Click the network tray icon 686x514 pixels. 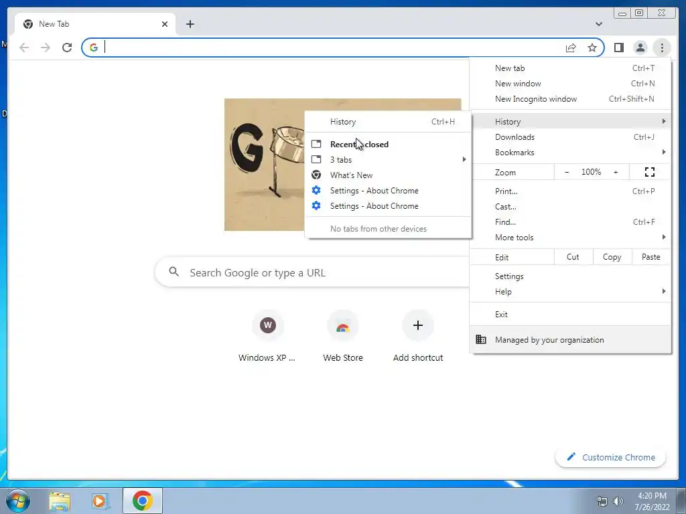[602, 501]
